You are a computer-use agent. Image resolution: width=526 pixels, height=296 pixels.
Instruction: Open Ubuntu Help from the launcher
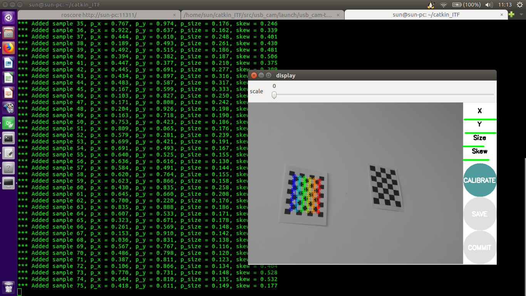[x=8, y=168]
